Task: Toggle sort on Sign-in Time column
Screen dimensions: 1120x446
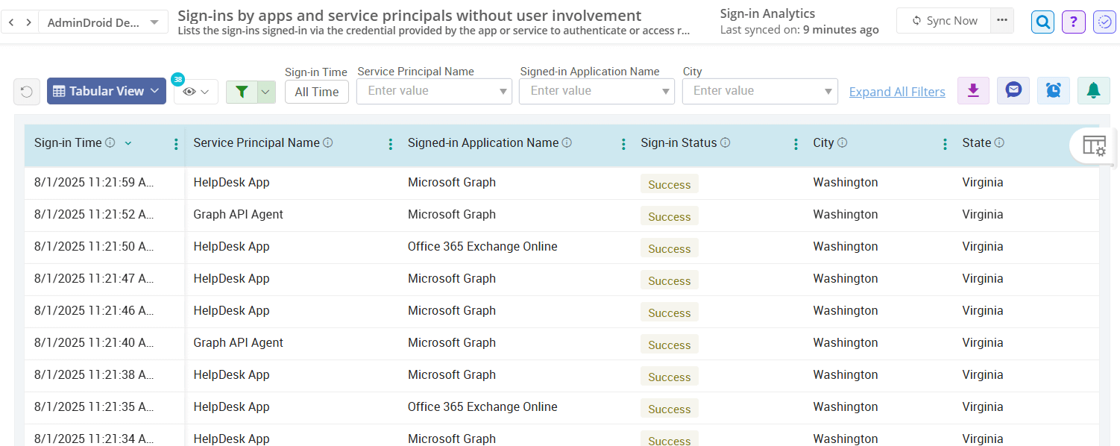Action: click(x=128, y=142)
